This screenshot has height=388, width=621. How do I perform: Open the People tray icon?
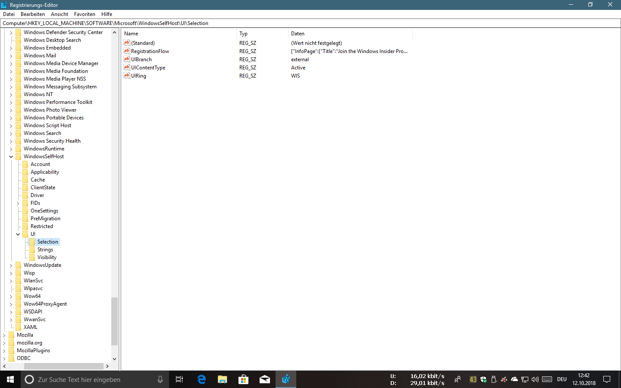[x=458, y=379]
